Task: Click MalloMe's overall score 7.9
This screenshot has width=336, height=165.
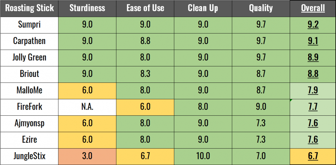Action: coord(313,91)
